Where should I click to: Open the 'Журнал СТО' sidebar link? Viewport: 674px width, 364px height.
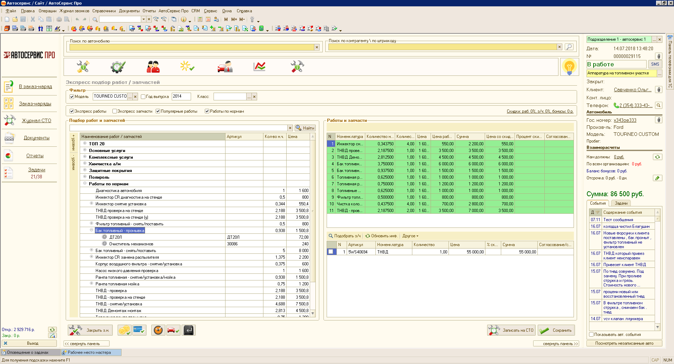(37, 120)
